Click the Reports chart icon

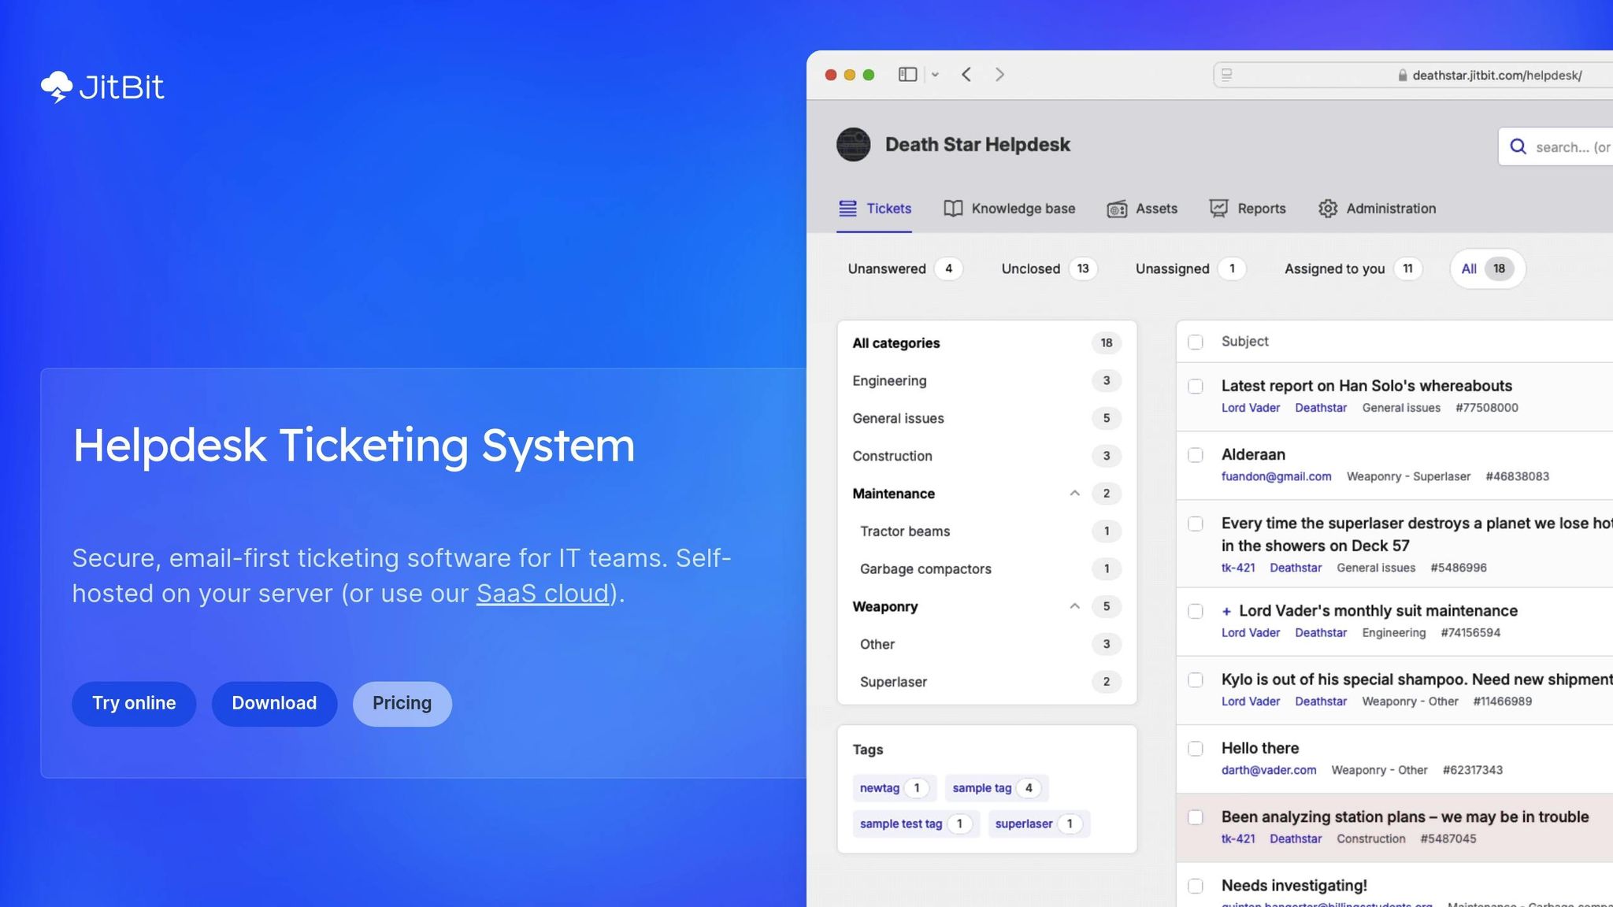1218,208
